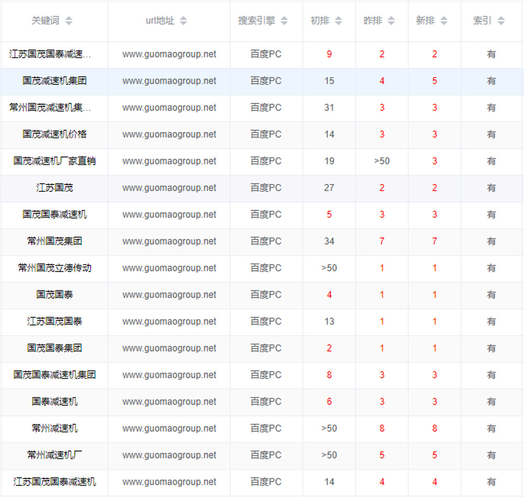The height and width of the screenshot is (498, 524).
Task: Click the >50 昨排 value cell
Action: [x=381, y=161]
